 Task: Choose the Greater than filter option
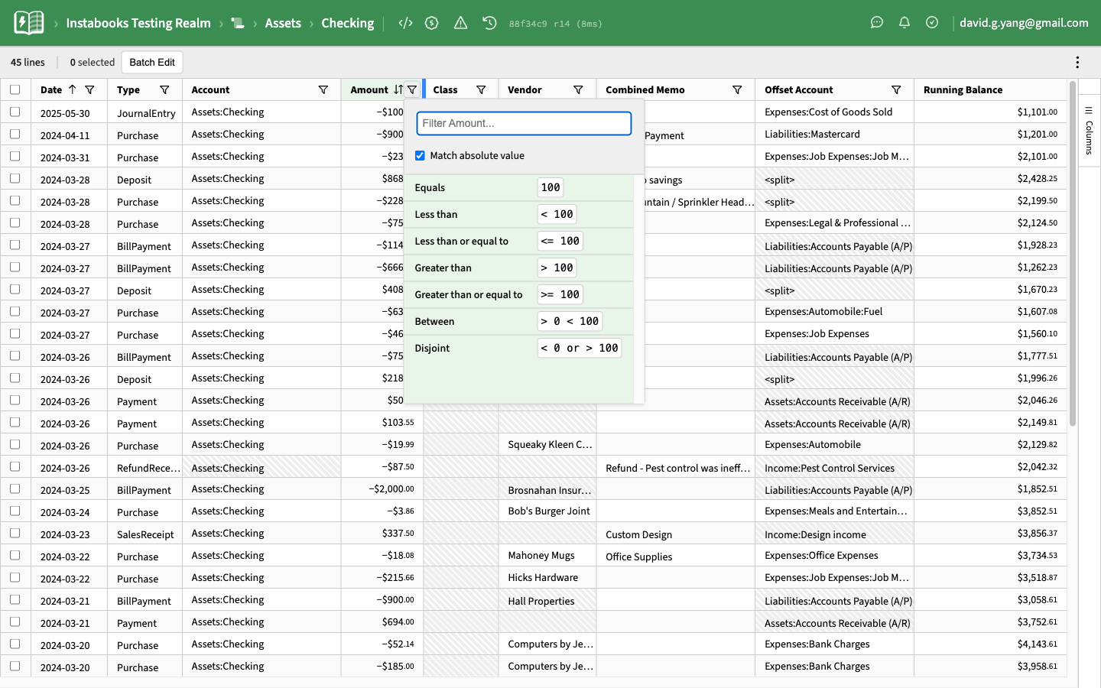(x=518, y=268)
